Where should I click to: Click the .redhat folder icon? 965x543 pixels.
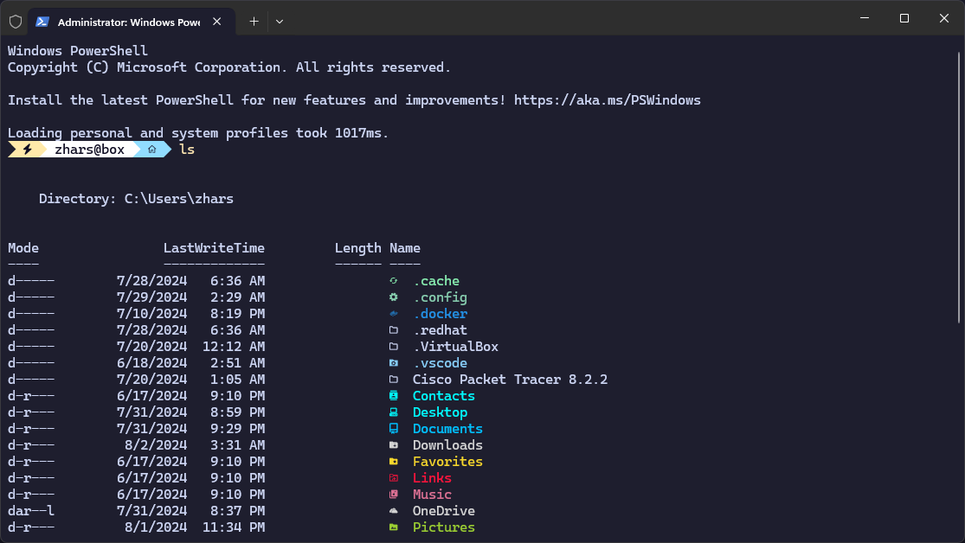coord(394,330)
